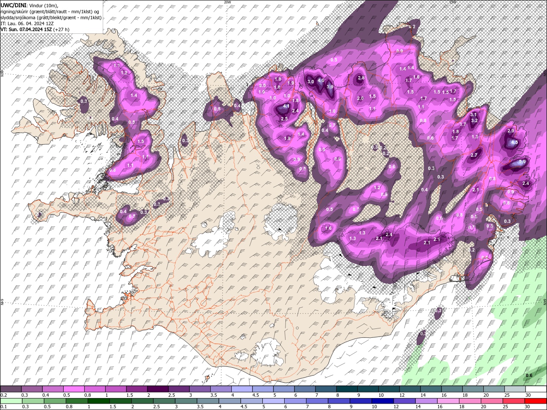Click the 0.1 label on the rain scale
The width and height of the screenshot is (547, 410).
[x=3, y=407]
